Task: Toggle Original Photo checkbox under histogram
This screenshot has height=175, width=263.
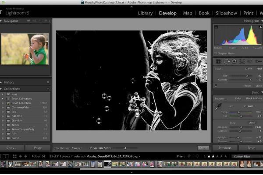Action: (x=215, y=53)
